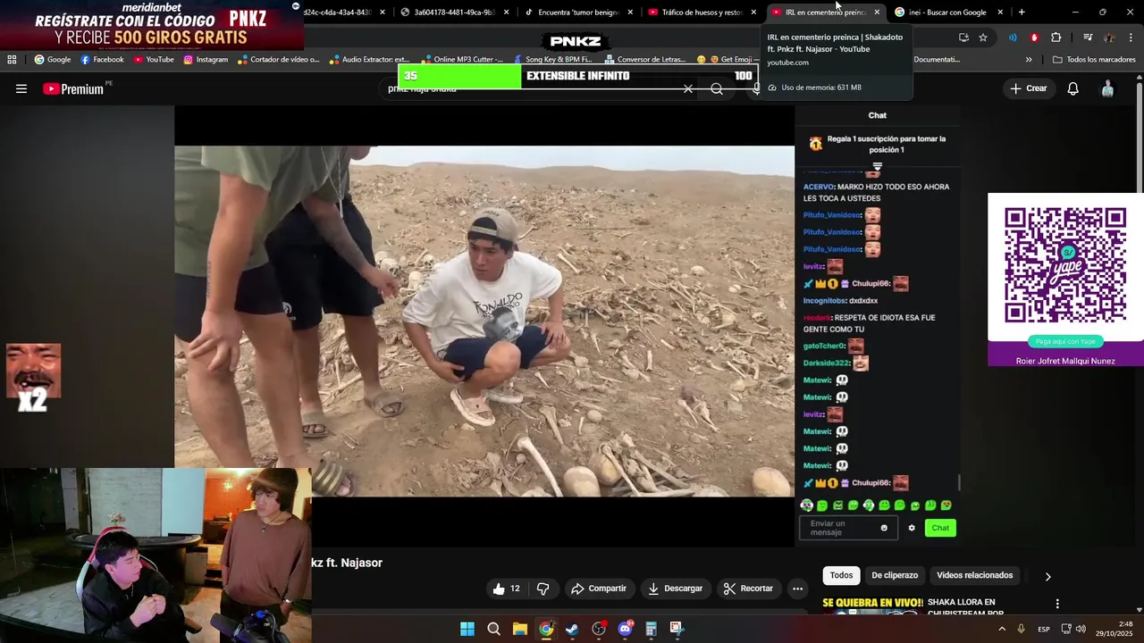The image size is (1144, 643).
Task: Bookmark this page with star icon
Action: pos(983,38)
